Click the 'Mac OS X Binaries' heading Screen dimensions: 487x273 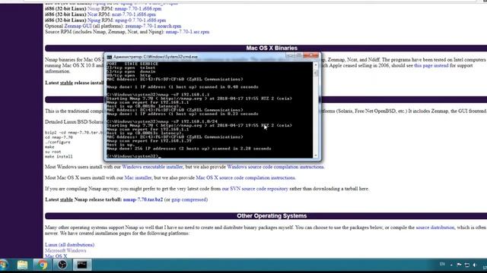(272, 48)
